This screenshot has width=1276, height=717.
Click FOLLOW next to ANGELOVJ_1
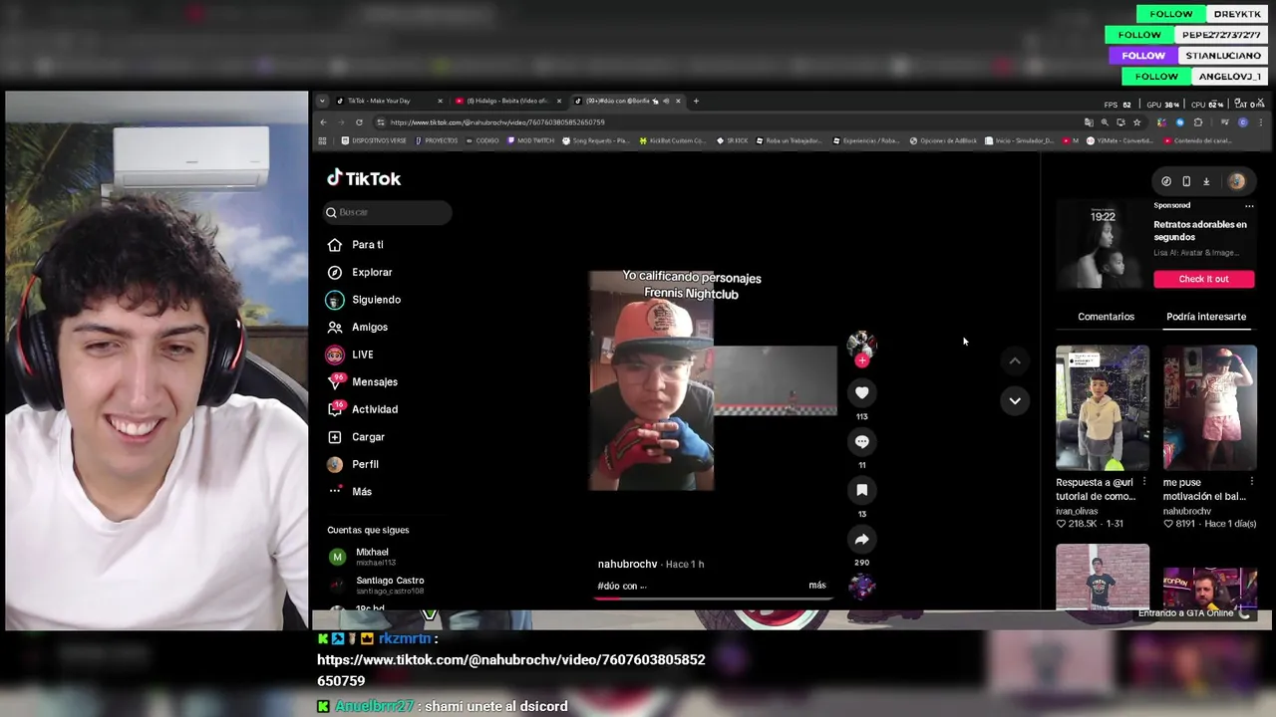[1156, 77]
